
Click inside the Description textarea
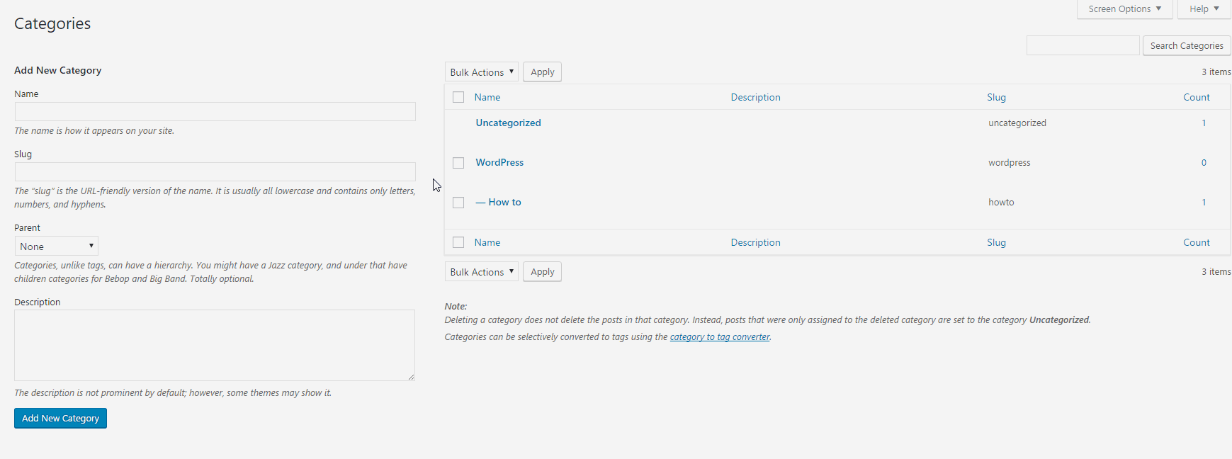tap(214, 345)
